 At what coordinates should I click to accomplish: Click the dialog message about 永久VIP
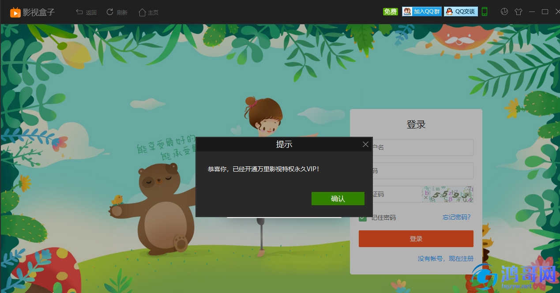click(263, 169)
